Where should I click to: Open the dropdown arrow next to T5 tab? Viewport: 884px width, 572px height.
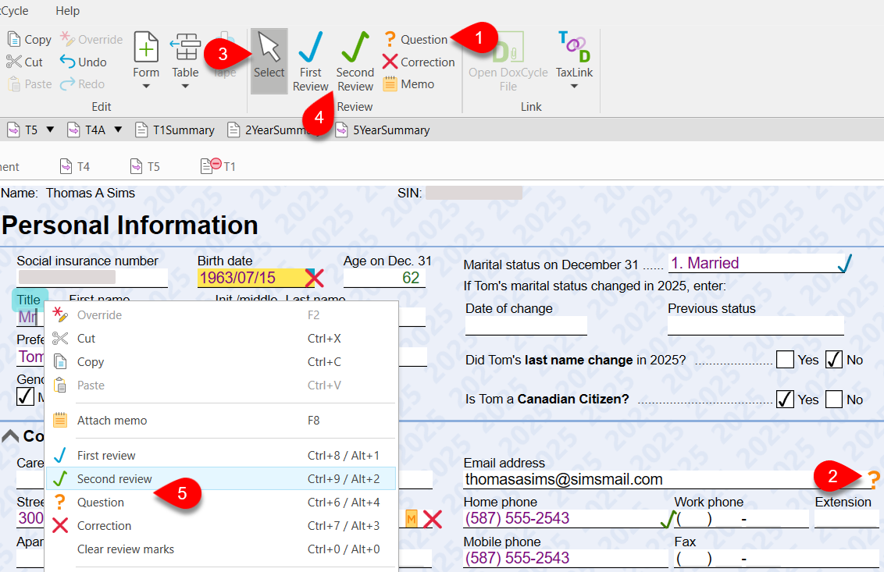point(50,130)
